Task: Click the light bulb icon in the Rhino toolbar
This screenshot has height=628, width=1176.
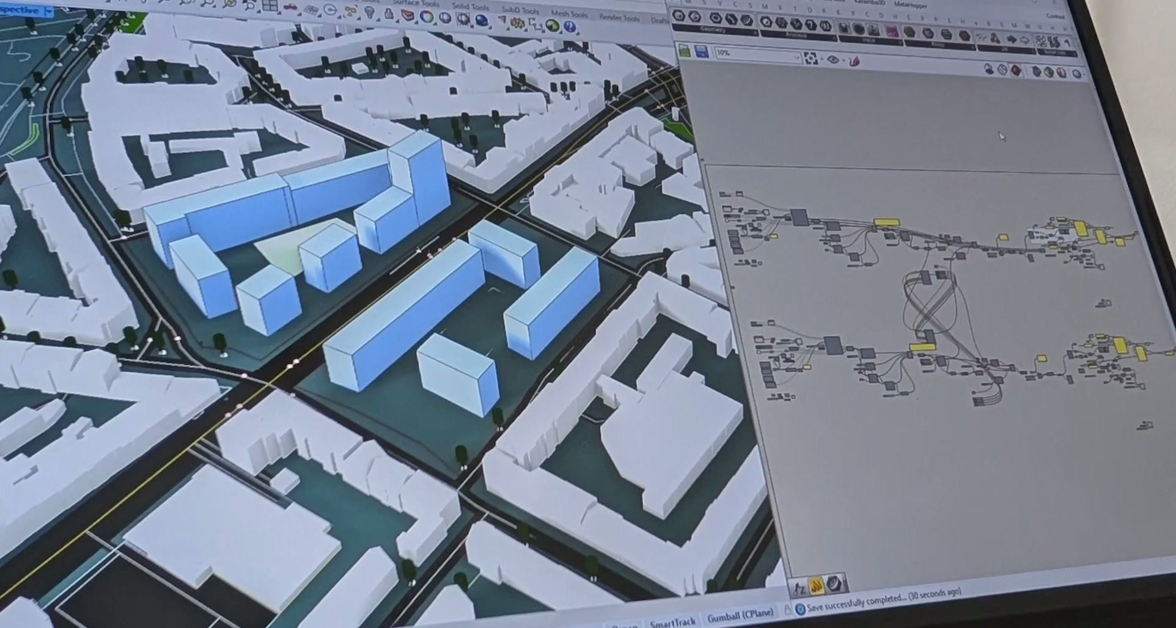Action: tap(370, 12)
